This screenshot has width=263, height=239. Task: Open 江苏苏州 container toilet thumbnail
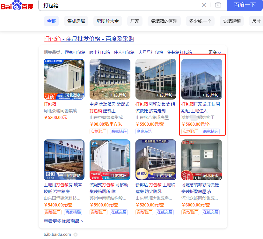[x=110, y=160]
